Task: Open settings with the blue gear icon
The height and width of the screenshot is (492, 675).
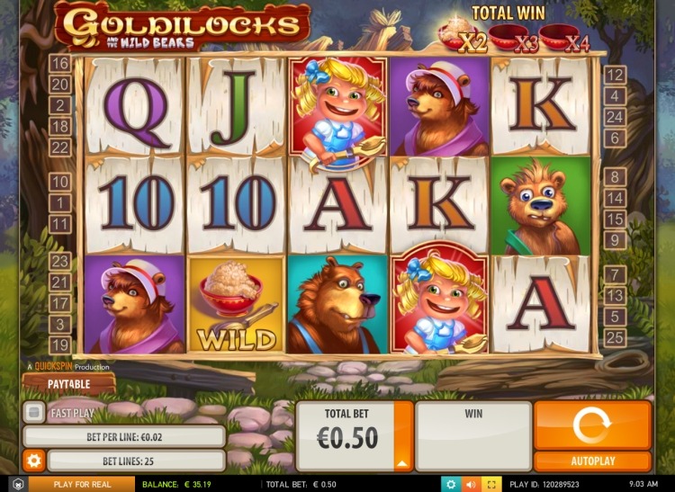Action: pyautogui.click(x=451, y=484)
